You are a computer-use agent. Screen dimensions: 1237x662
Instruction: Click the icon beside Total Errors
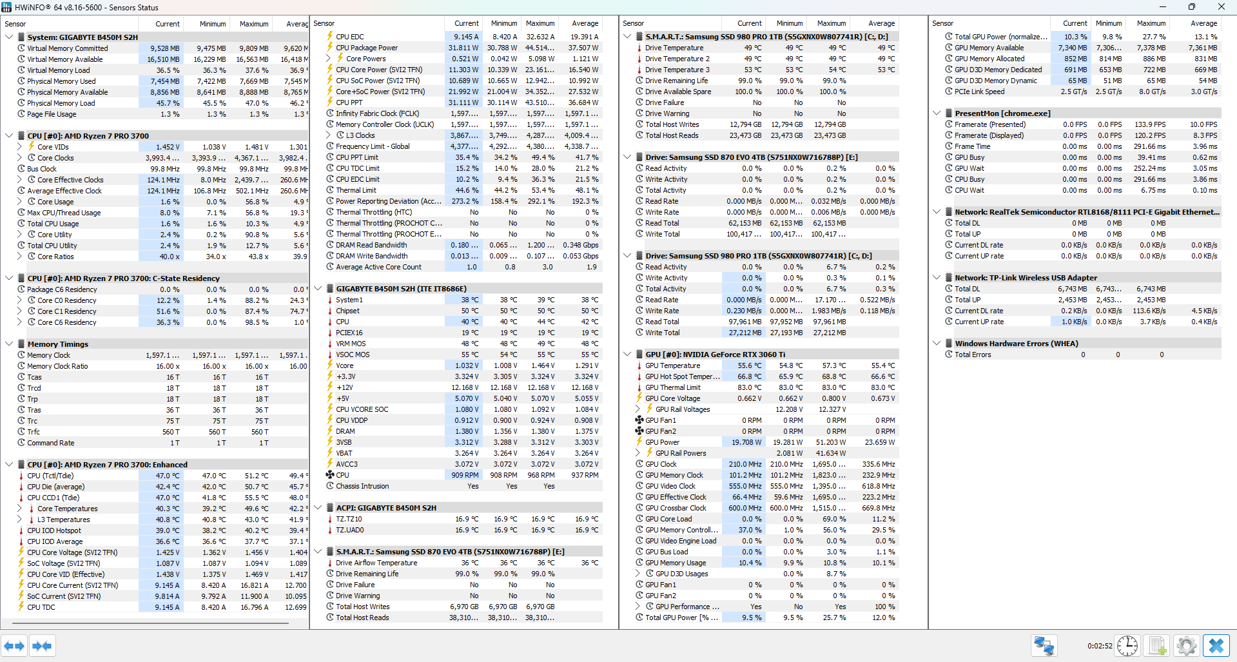[949, 355]
